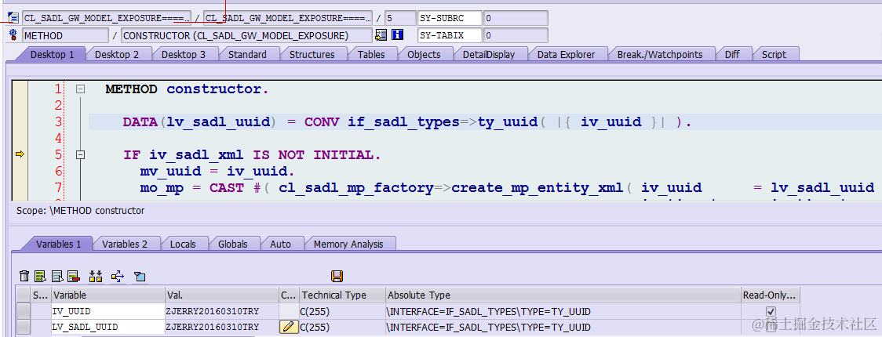
Task: Click the trash can delete icon in variables toolbar
Action: coord(25,276)
